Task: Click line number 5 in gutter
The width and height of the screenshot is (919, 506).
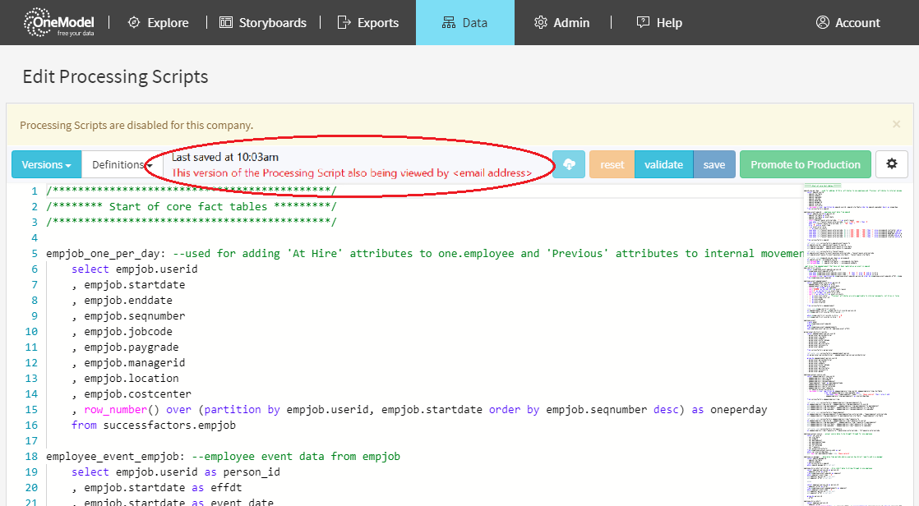Action: point(35,254)
